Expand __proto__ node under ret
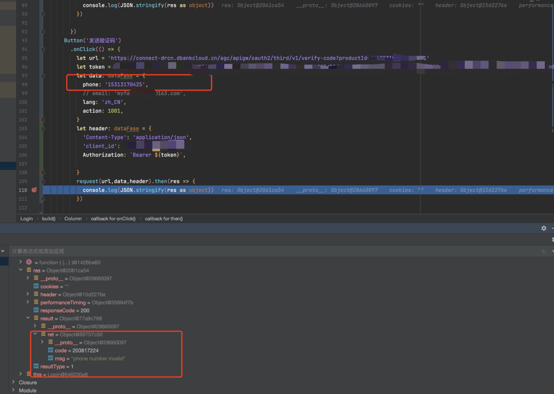This screenshot has width=554, height=394. tap(42, 342)
